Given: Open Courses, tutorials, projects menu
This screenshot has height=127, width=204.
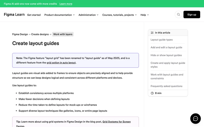Looking at the screenshot, I should pyautogui.click(x=118, y=15).
